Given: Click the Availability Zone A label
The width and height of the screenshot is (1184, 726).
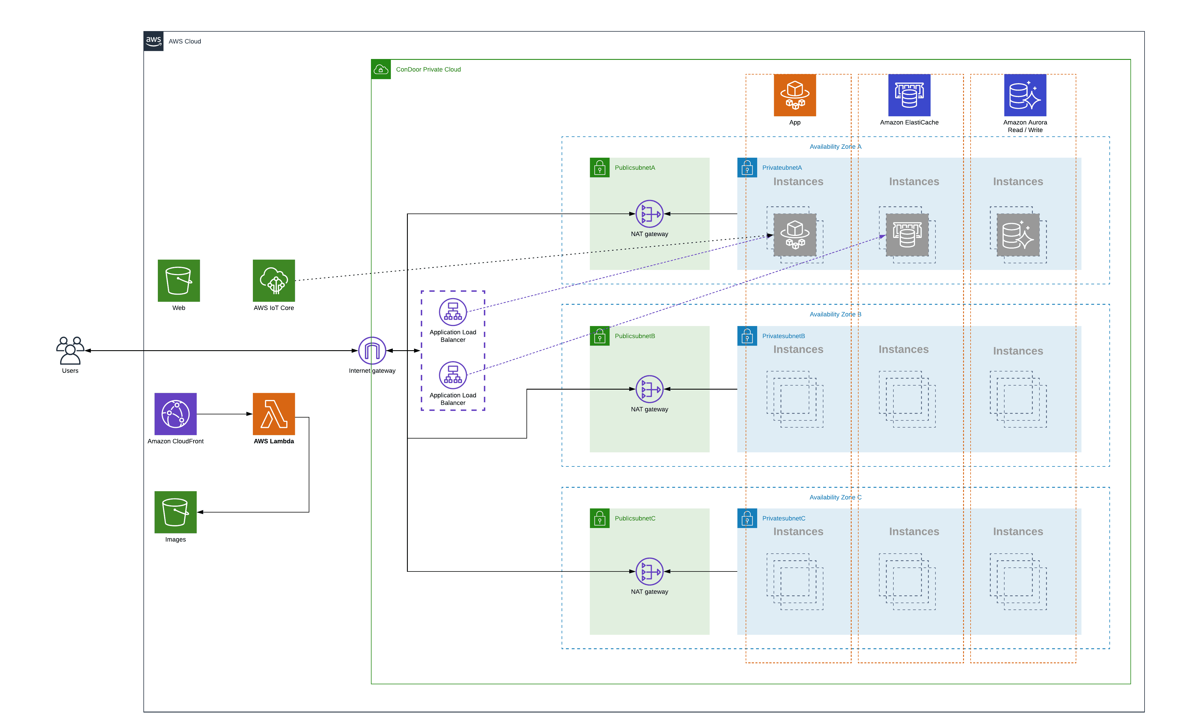Looking at the screenshot, I should pos(835,146).
